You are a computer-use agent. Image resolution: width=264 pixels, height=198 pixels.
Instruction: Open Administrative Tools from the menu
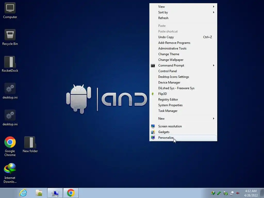183,48
